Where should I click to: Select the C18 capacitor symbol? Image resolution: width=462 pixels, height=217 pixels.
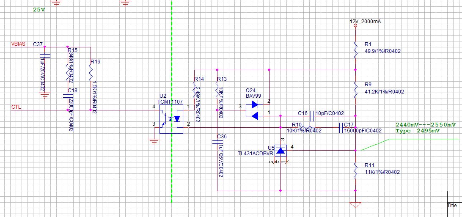pyautogui.click(x=67, y=95)
